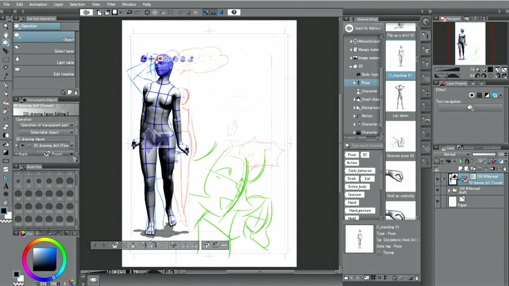Screen dimensions: 509x286
Task: Click the Gravure keyword tag button
Action: [354, 194]
